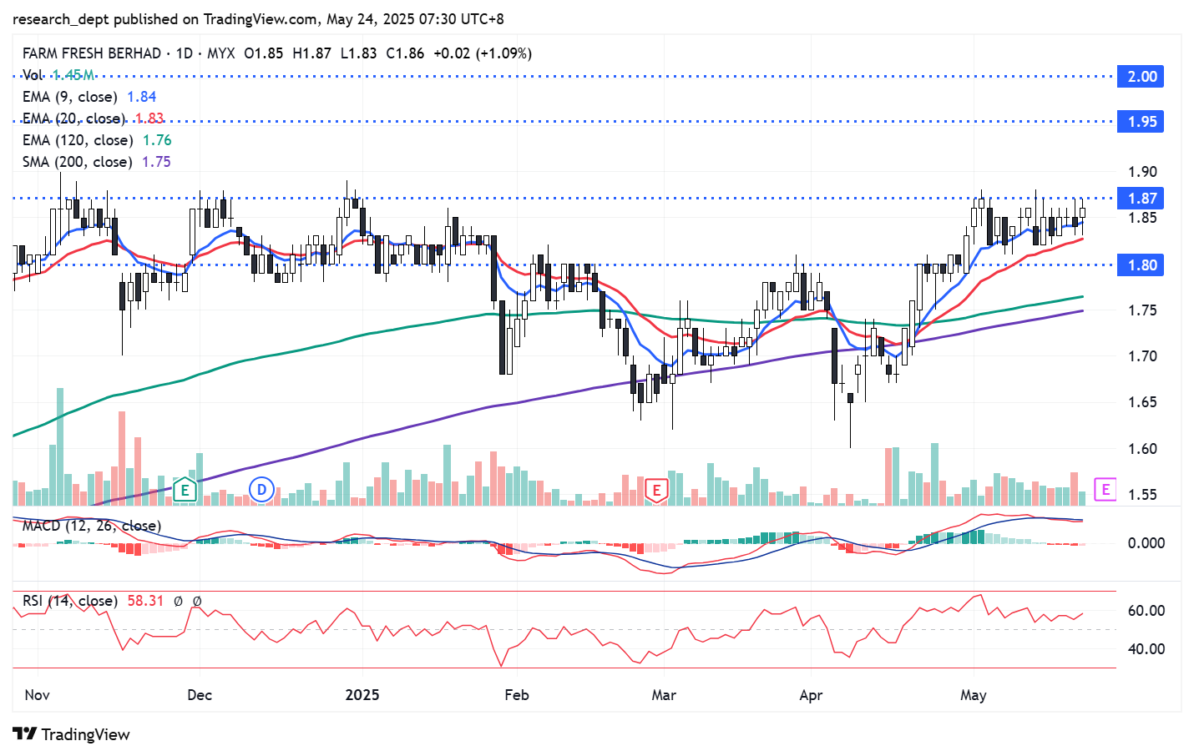Click the 1.87 blue price level label

1142,199
